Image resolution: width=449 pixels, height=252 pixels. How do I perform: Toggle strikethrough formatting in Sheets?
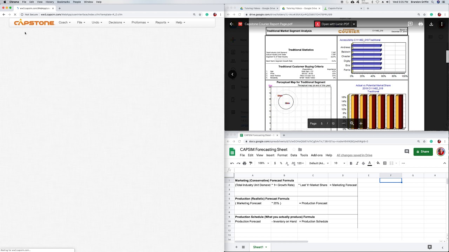[x=363, y=163]
